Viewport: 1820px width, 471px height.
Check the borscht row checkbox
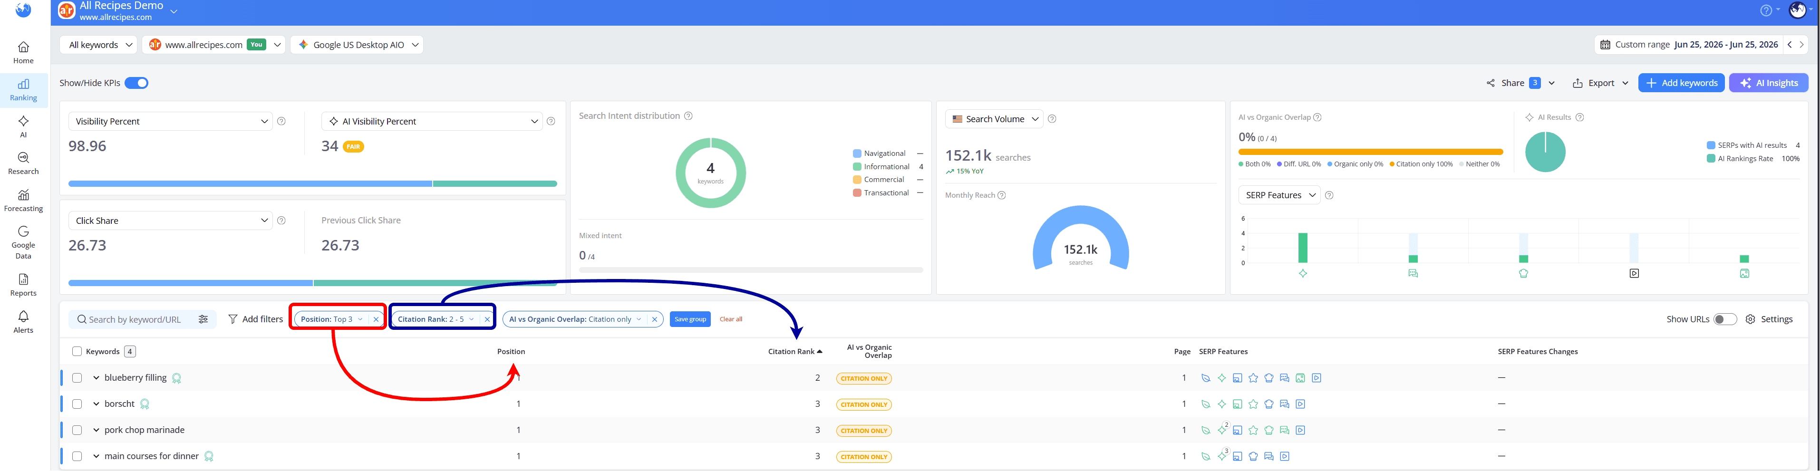77,404
